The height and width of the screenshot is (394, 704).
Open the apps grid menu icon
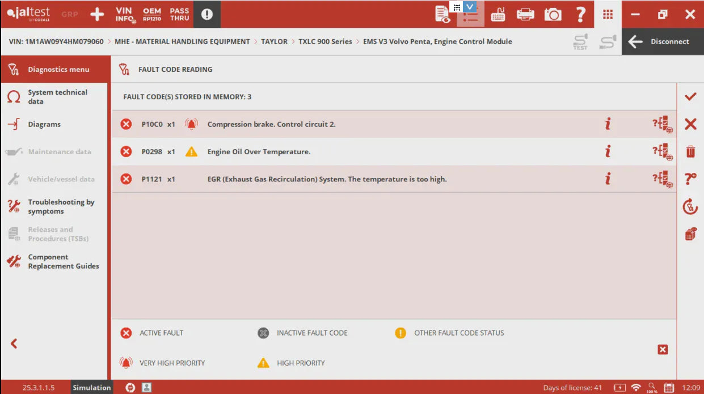tap(608, 15)
